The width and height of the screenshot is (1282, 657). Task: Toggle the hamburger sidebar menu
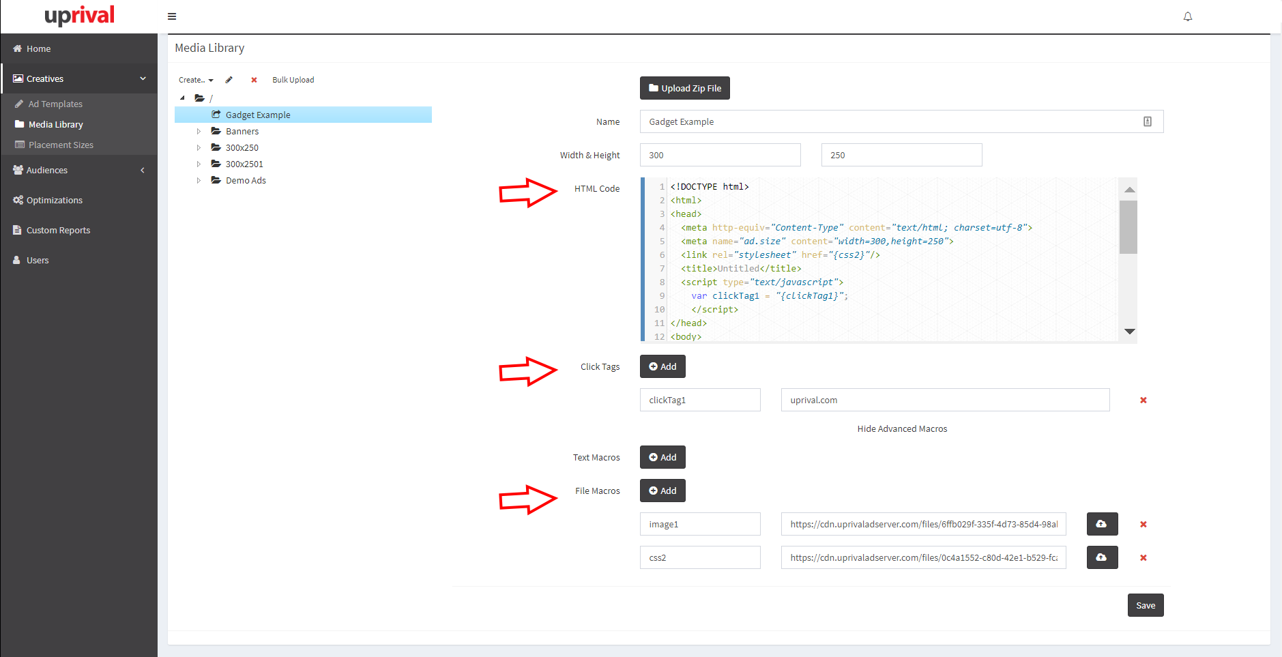click(x=172, y=16)
